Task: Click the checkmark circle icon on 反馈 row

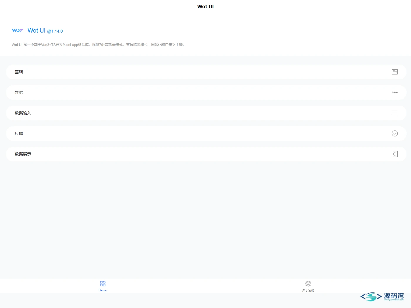Action: (x=395, y=133)
